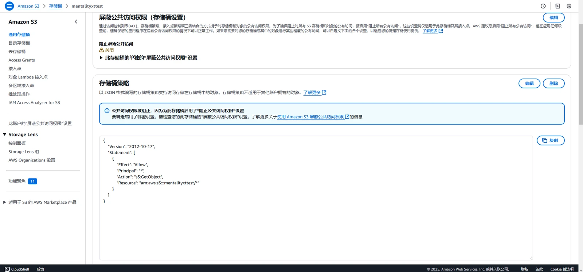Click the info icon in the blue alert box

[107, 111]
